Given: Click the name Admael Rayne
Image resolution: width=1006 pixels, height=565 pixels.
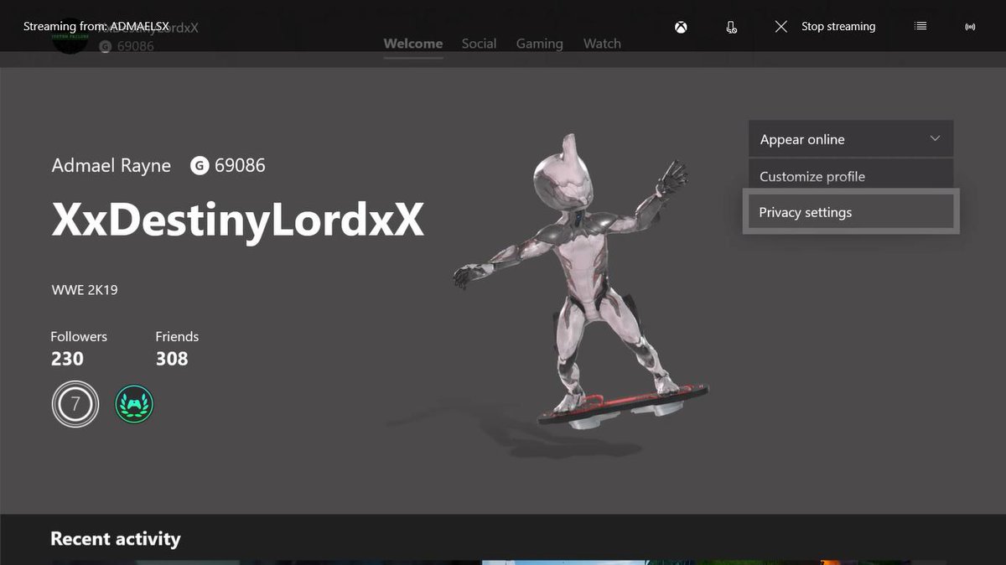Looking at the screenshot, I should click(111, 166).
